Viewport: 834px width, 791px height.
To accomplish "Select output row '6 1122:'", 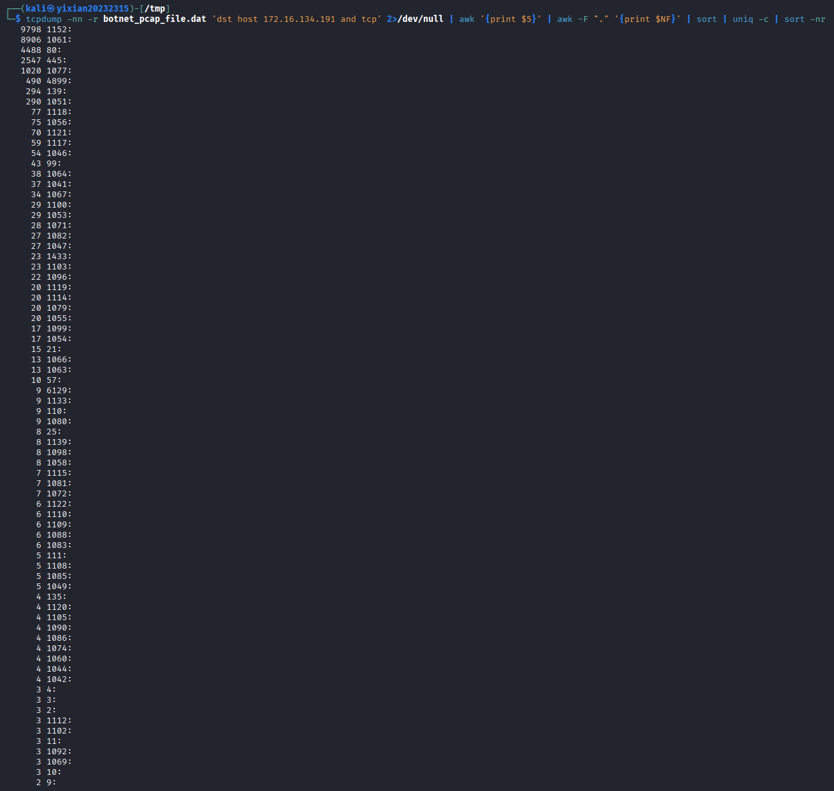I will click(54, 504).
